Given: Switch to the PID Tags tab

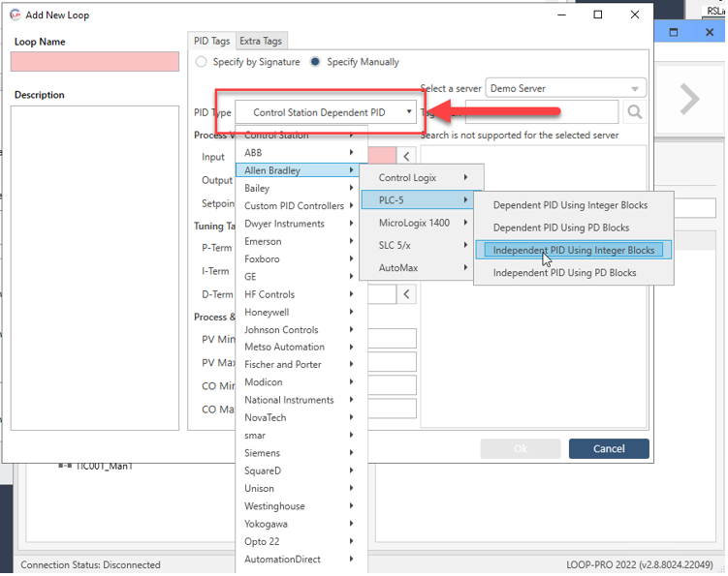Looking at the screenshot, I should click(x=211, y=41).
